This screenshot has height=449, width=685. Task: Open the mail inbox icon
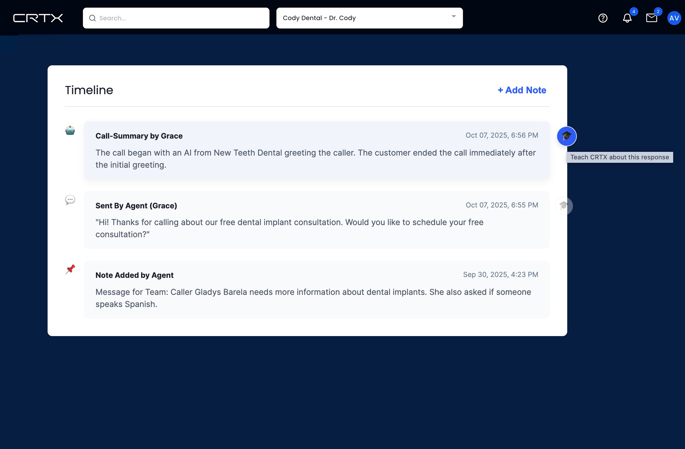651,18
